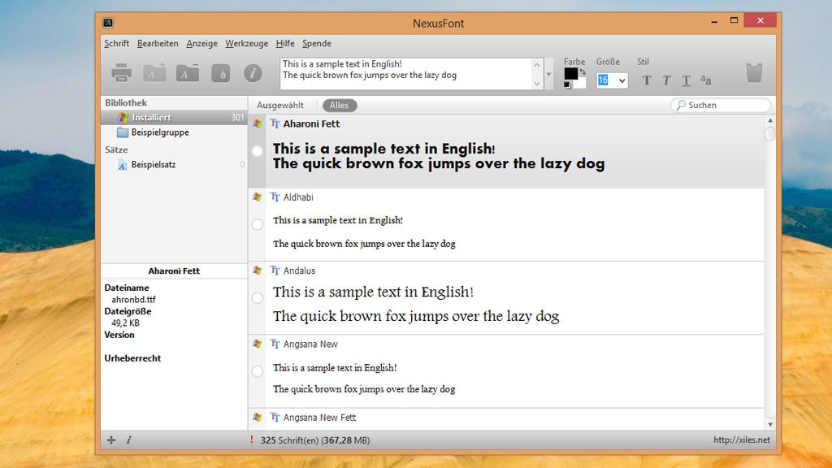This screenshot has width=832, height=468.
Task: Open the sample text history dropdown arrow
Action: pos(548,74)
